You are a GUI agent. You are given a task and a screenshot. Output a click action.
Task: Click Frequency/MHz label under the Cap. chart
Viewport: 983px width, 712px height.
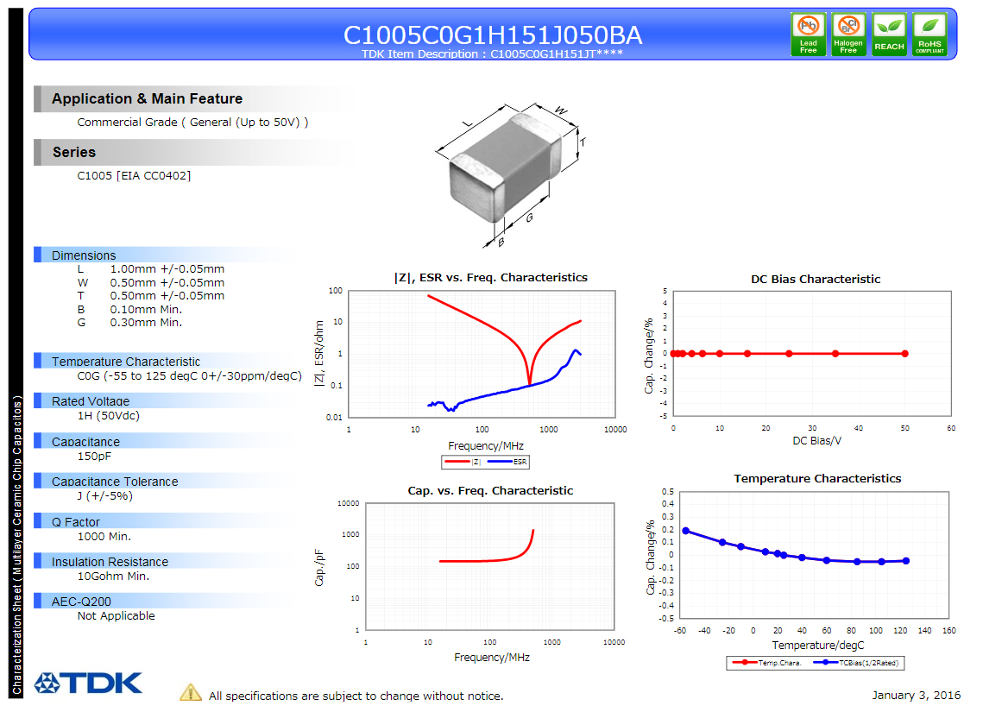pyautogui.click(x=492, y=657)
